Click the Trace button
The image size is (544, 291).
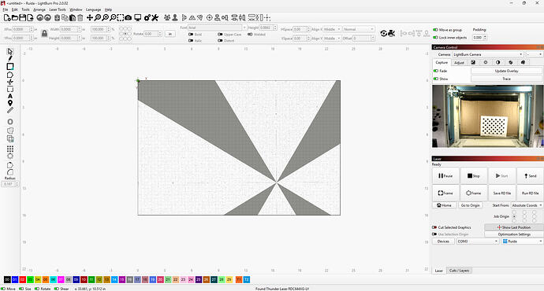coord(506,79)
